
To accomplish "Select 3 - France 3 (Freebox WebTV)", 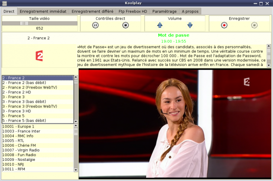I will (x=38, y=107).
